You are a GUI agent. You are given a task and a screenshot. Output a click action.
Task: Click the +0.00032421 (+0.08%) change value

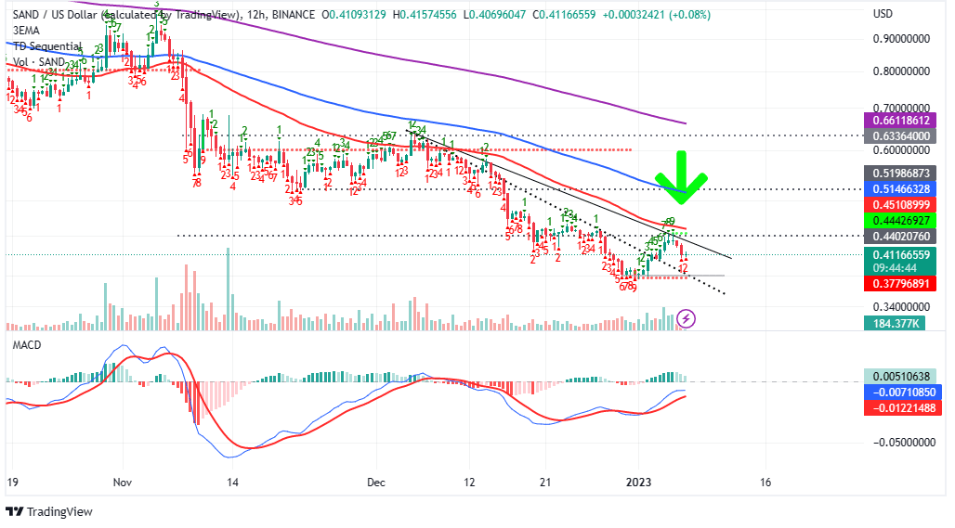pyautogui.click(x=657, y=14)
